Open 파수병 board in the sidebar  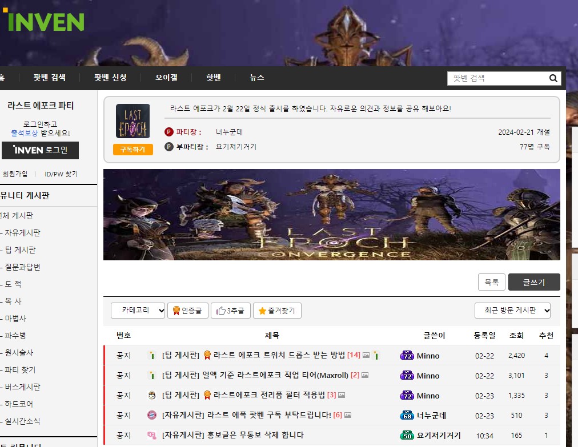tap(15, 335)
